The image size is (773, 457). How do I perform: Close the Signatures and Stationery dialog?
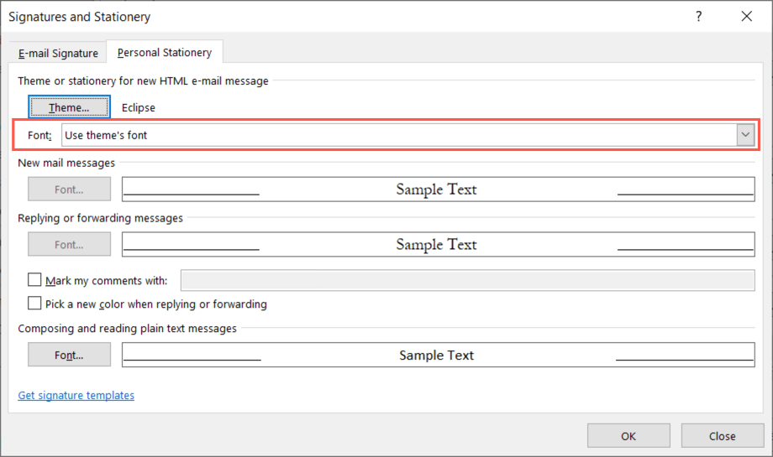pos(746,16)
